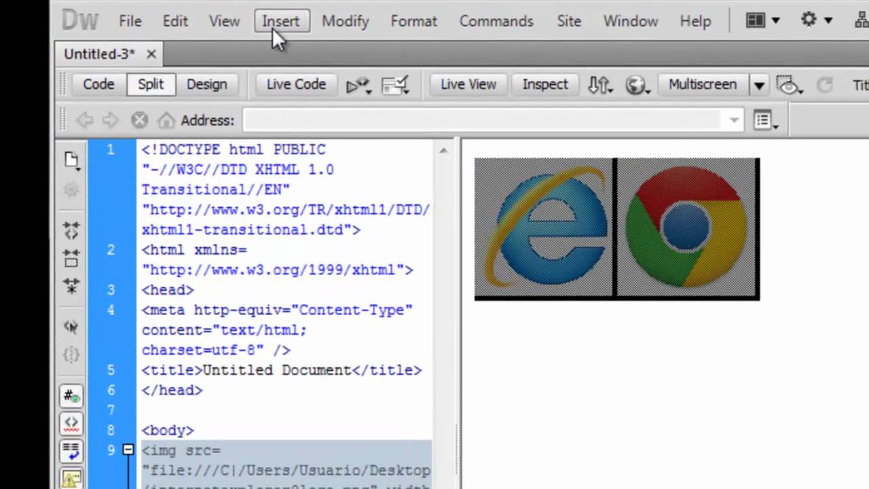The image size is (869, 489).
Task: Open the Window menu
Action: [631, 21]
